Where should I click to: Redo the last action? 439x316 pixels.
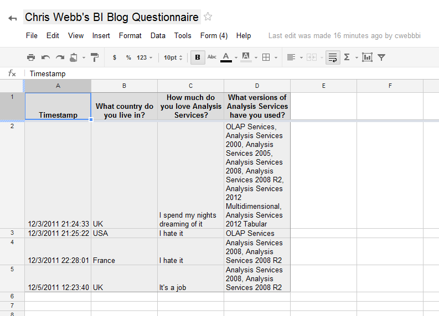click(x=60, y=57)
